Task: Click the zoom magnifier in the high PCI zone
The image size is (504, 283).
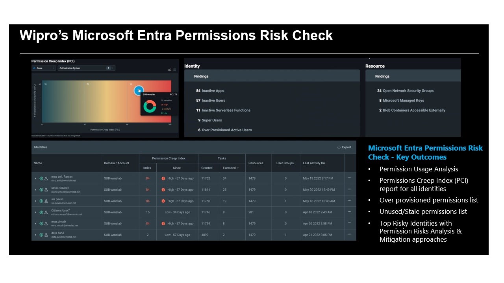Action: 131,84
